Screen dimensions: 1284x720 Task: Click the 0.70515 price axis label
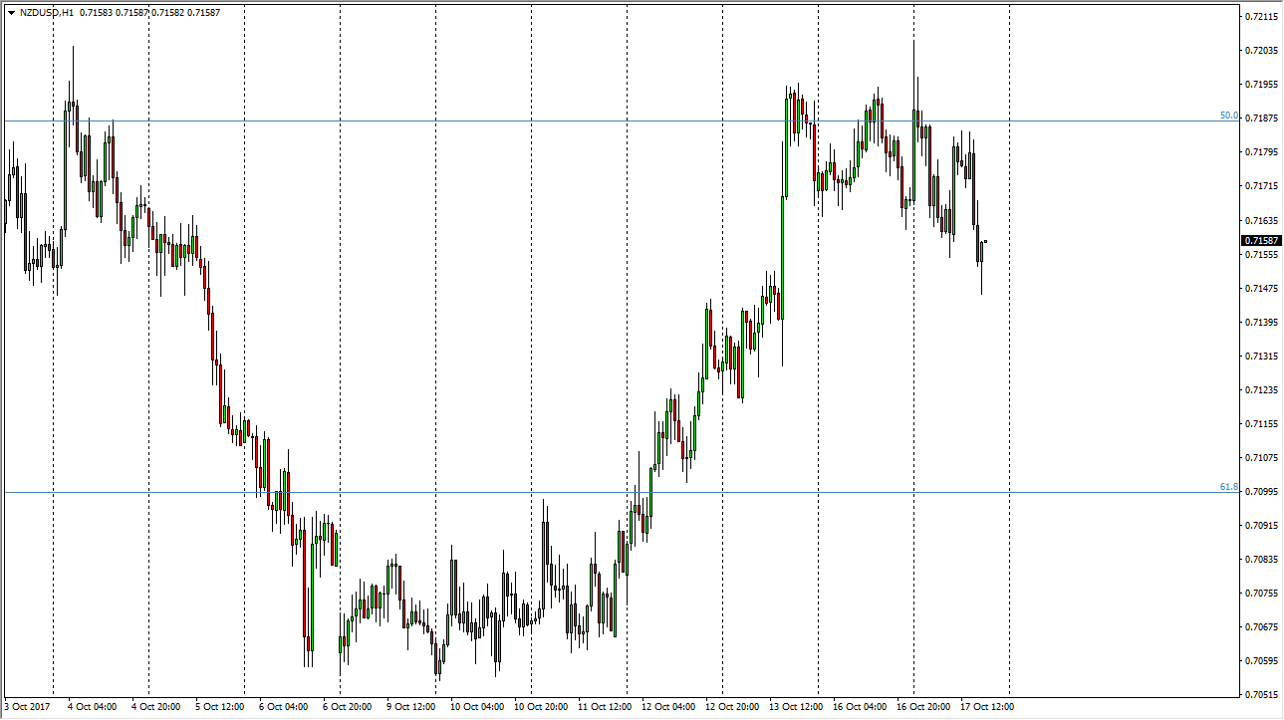[1261, 694]
